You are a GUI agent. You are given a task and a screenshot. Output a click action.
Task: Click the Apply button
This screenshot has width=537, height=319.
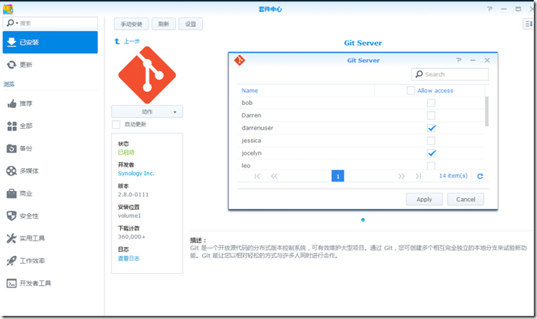[424, 199]
